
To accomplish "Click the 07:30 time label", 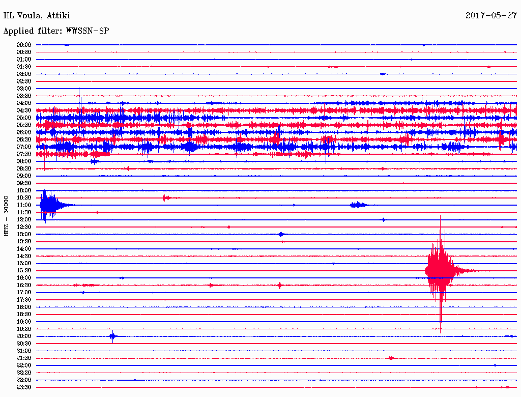I will 24,154.
